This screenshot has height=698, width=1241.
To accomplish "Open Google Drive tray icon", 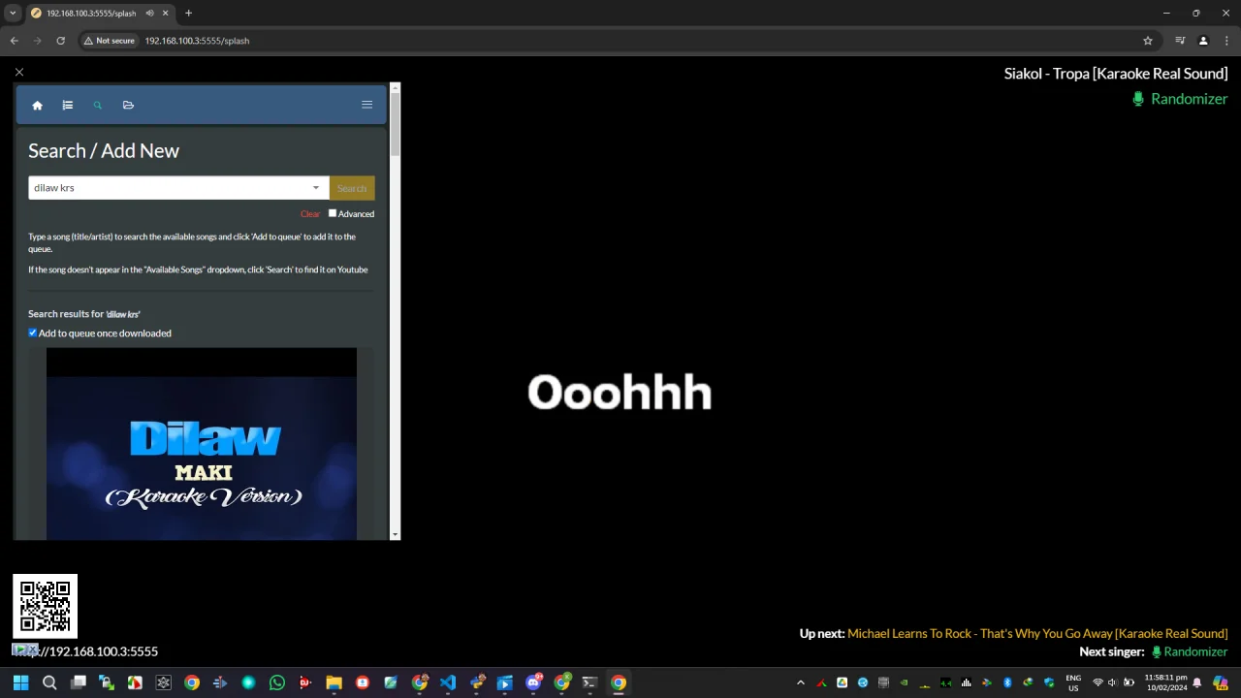I will pyautogui.click(x=842, y=682).
